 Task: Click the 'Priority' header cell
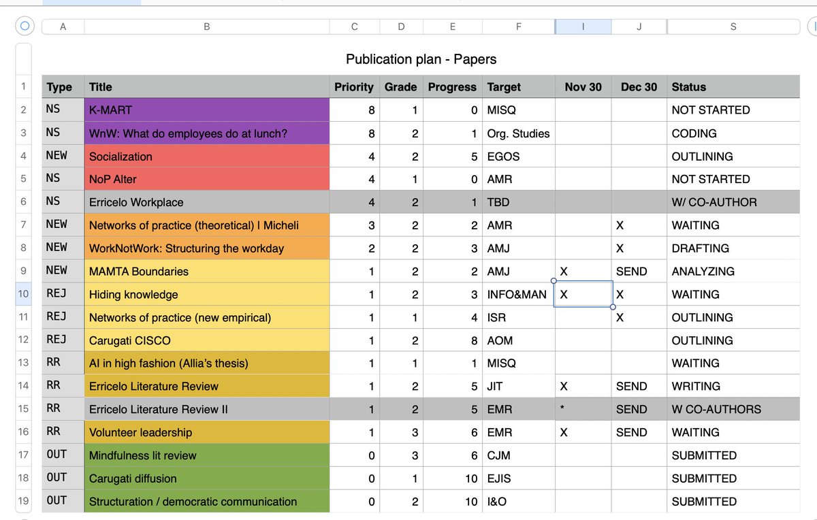pyautogui.click(x=354, y=87)
